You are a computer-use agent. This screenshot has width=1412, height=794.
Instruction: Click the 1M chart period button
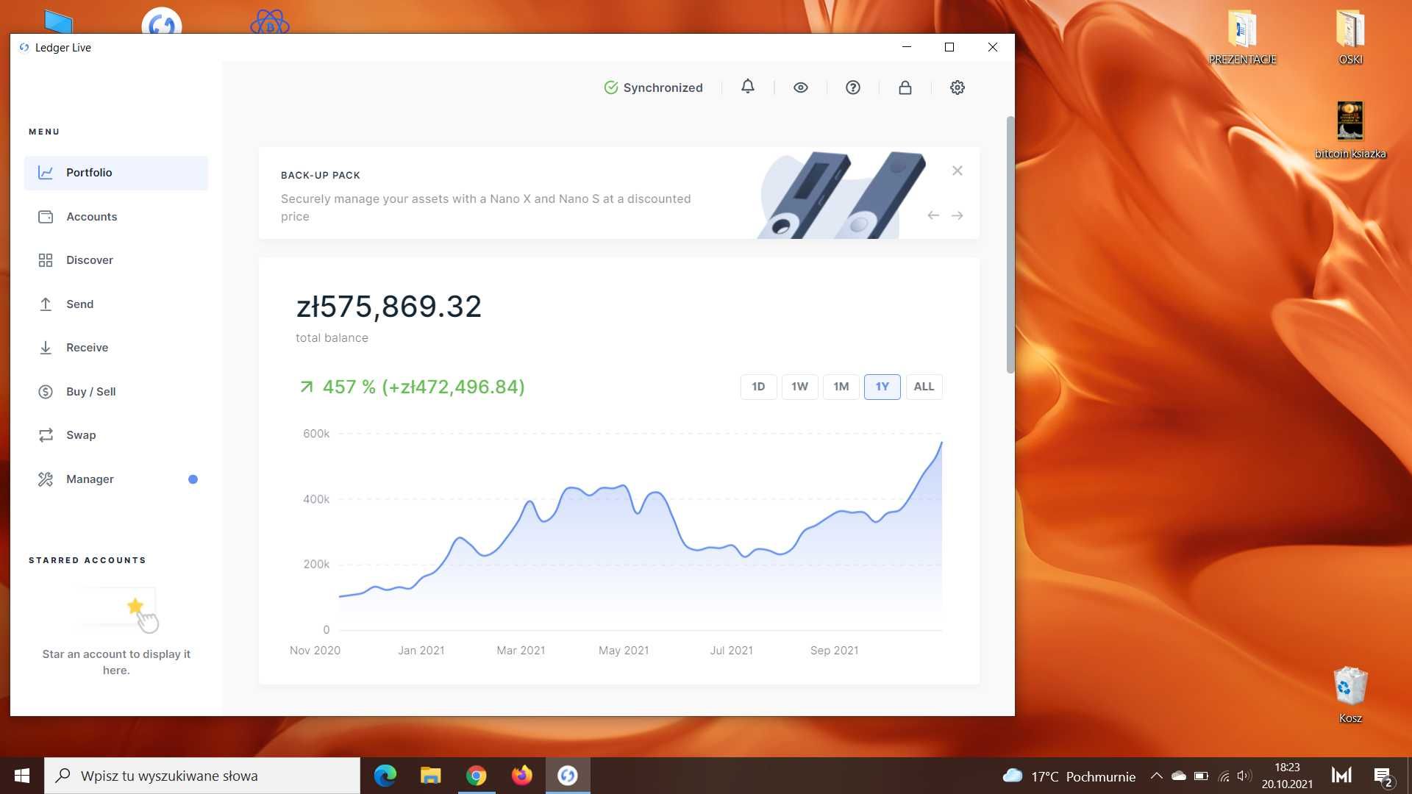point(839,386)
